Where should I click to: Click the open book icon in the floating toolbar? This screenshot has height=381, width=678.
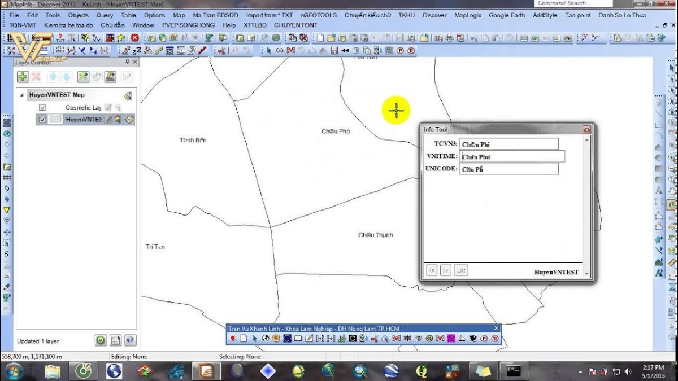[x=298, y=338]
